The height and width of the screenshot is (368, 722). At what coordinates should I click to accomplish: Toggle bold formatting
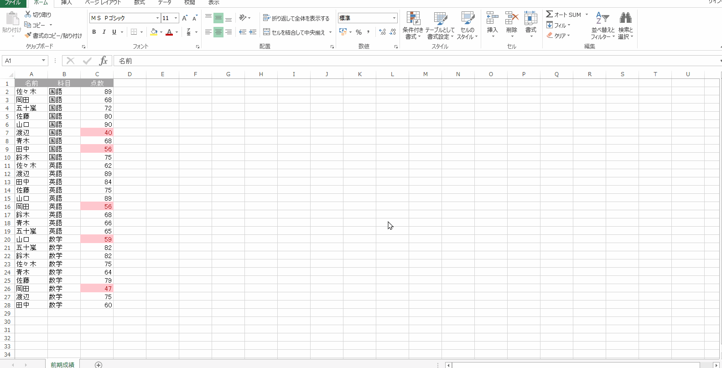94,32
